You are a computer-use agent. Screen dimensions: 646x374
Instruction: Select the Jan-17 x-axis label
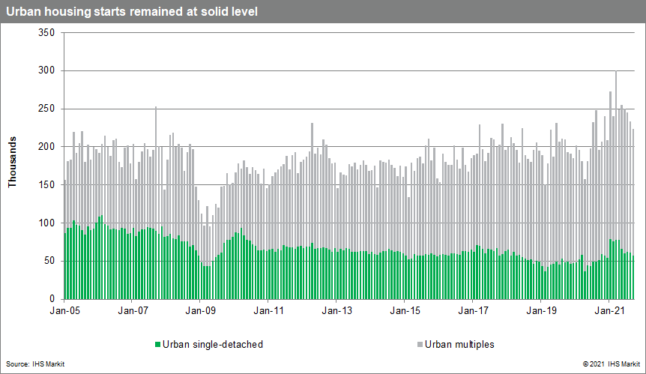point(473,309)
